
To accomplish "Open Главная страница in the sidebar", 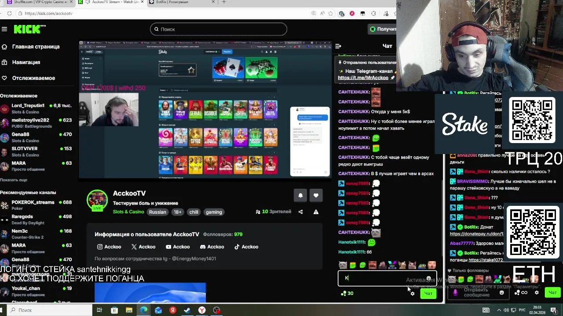I will [x=30, y=47].
